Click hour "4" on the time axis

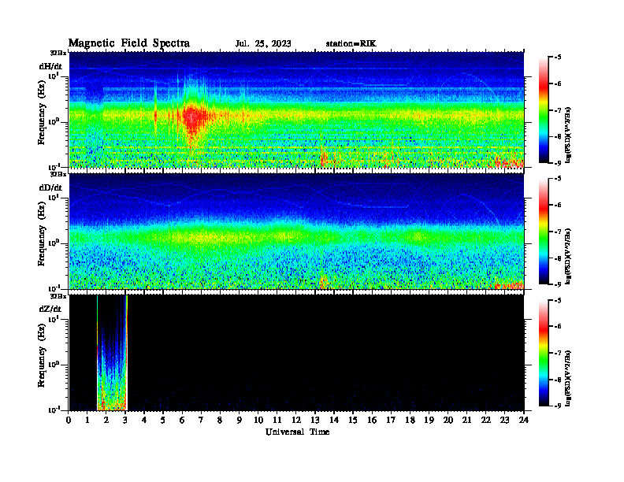[144, 420]
